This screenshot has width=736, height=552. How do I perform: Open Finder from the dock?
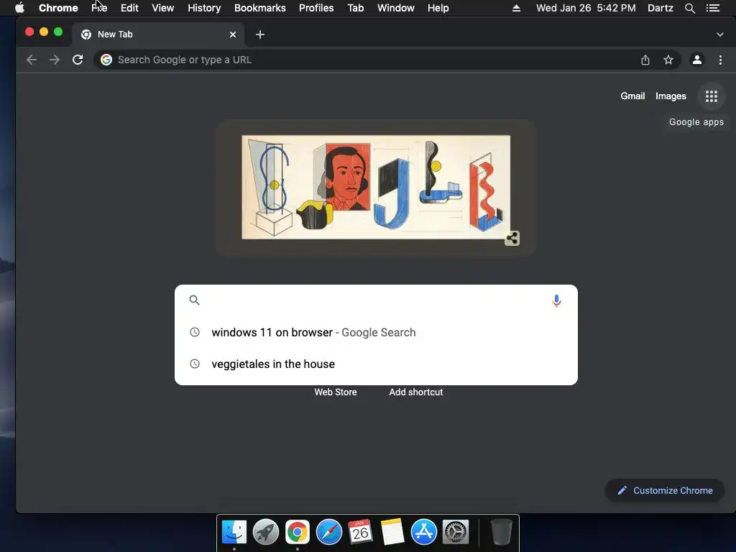pyautogui.click(x=234, y=532)
